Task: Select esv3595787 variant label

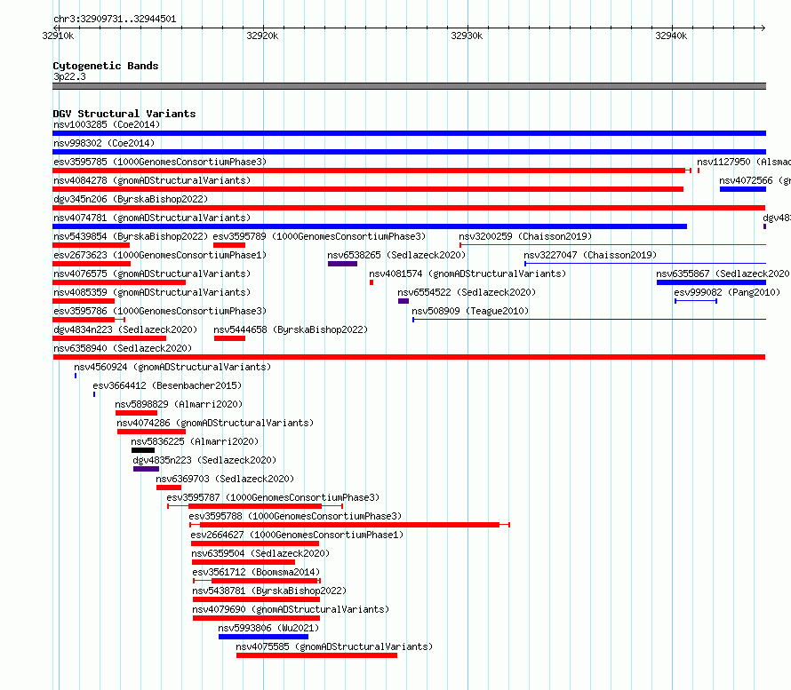Action: pyautogui.click(x=273, y=497)
